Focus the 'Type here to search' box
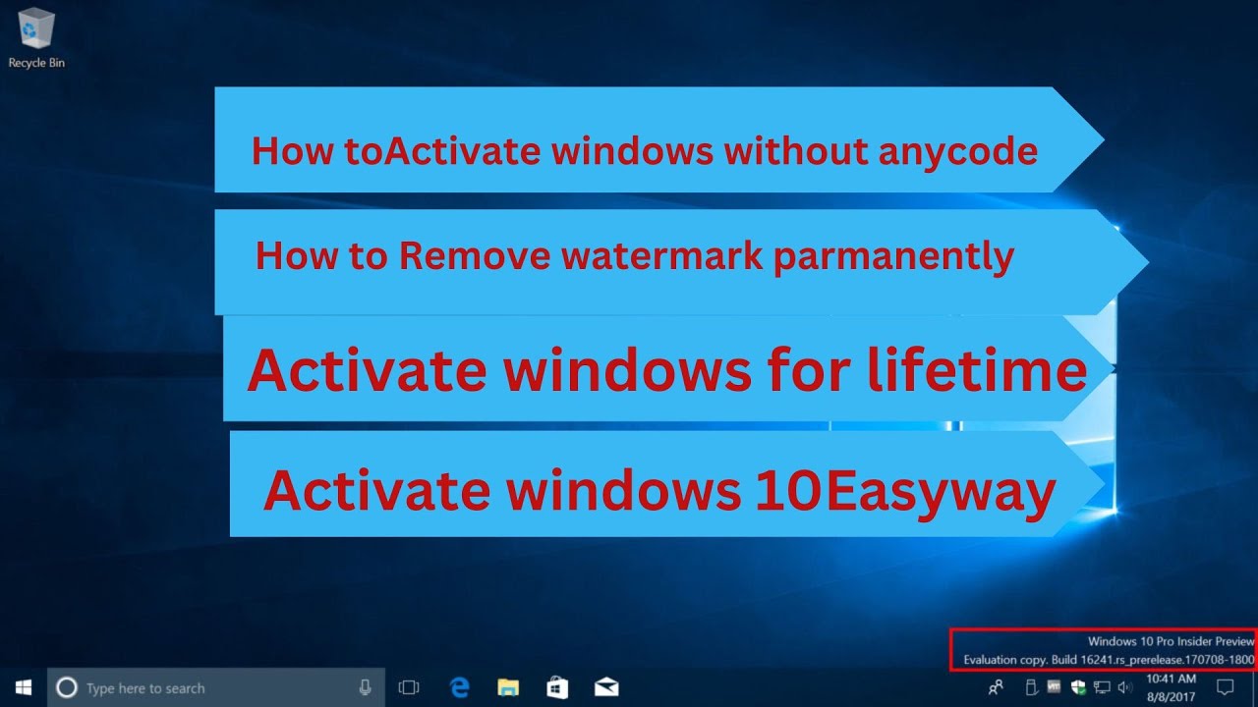Viewport: 1258px width, 707px height. click(x=216, y=687)
